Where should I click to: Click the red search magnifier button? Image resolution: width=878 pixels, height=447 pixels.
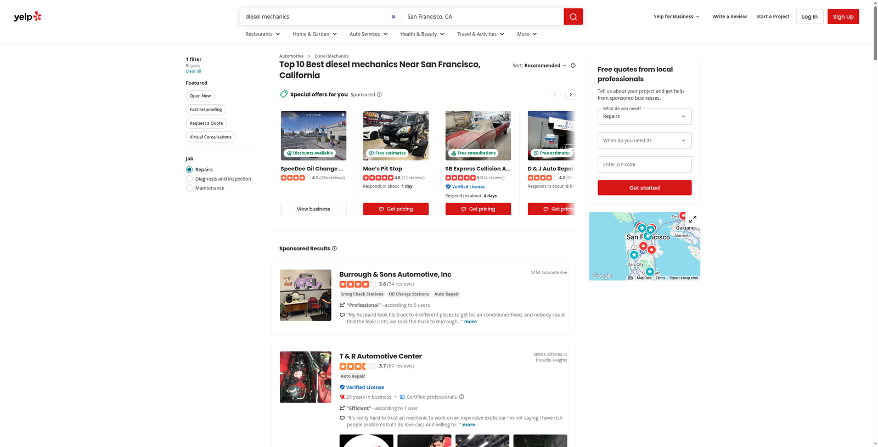tap(573, 16)
